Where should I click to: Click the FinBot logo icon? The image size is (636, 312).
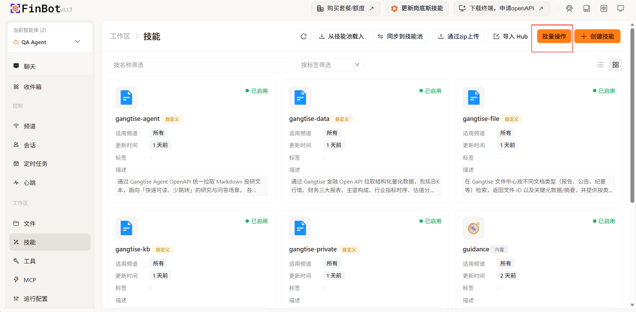15,9
